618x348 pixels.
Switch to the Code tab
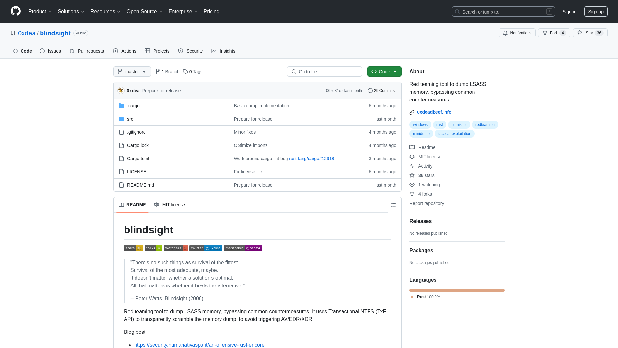point(22,51)
